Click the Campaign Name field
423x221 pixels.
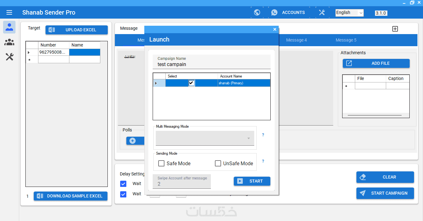coord(211,62)
